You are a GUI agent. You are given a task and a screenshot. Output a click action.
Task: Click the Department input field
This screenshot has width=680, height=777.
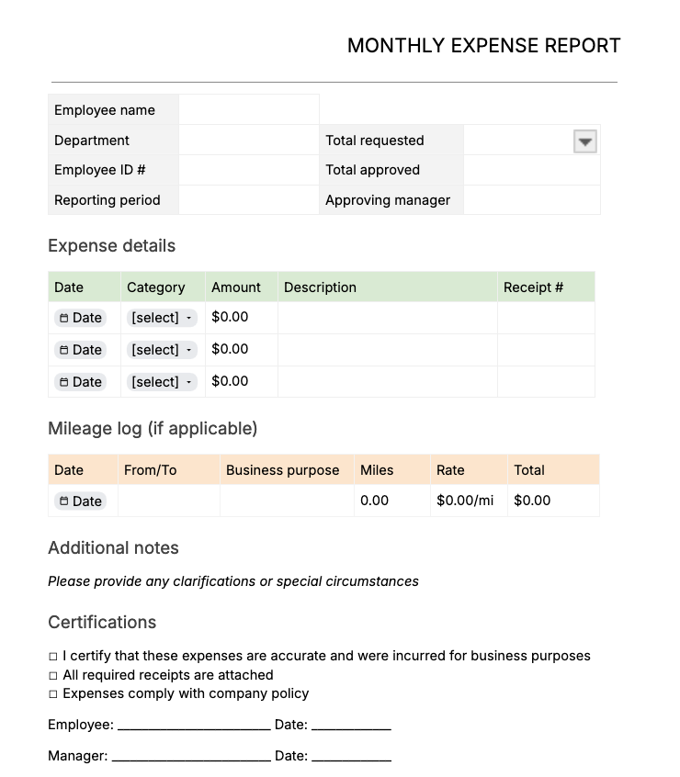point(248,140)
